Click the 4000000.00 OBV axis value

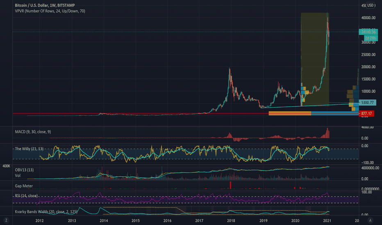pyautogui.click(x=370, y=168)
